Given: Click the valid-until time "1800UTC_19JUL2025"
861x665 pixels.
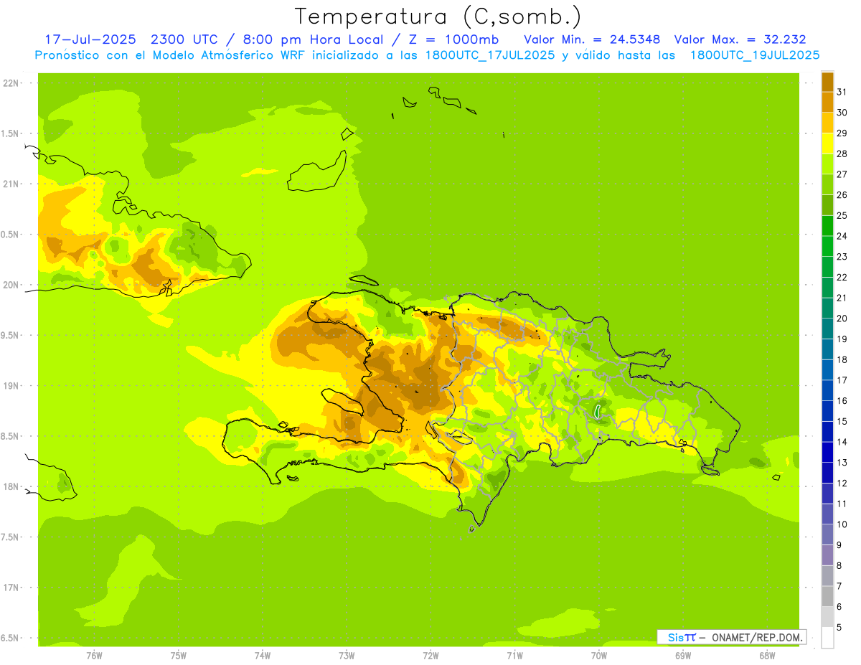Looking at the screenshot, I should tap(755, 55).
